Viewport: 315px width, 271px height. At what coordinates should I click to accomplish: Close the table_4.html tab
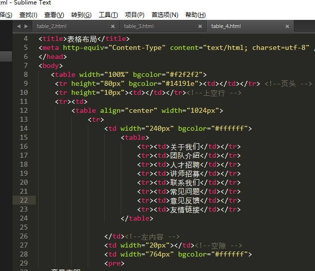pos(287,26)
